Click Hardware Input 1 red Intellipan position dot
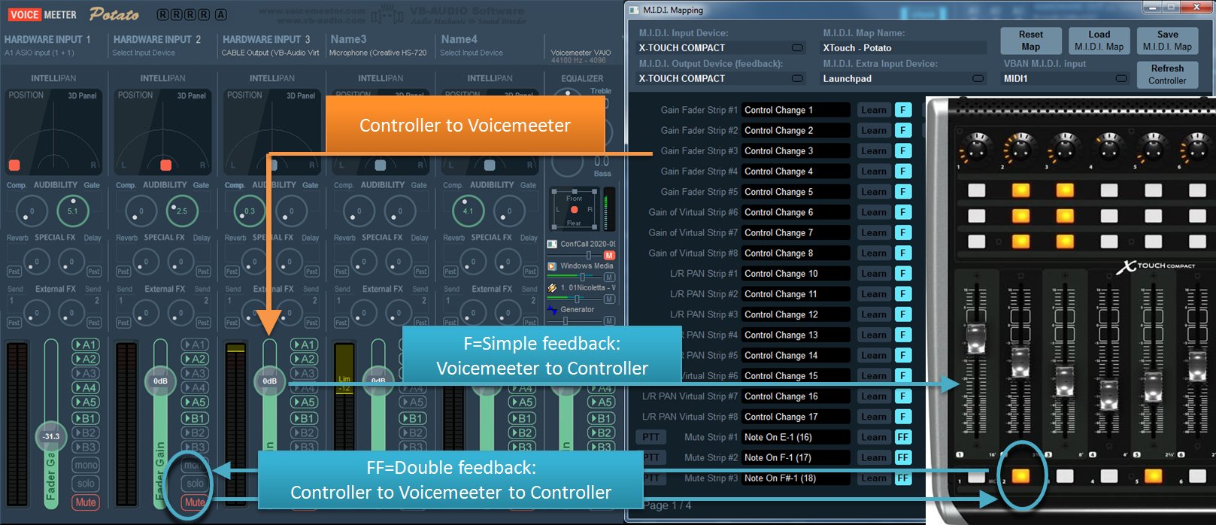 coord(14,165)
